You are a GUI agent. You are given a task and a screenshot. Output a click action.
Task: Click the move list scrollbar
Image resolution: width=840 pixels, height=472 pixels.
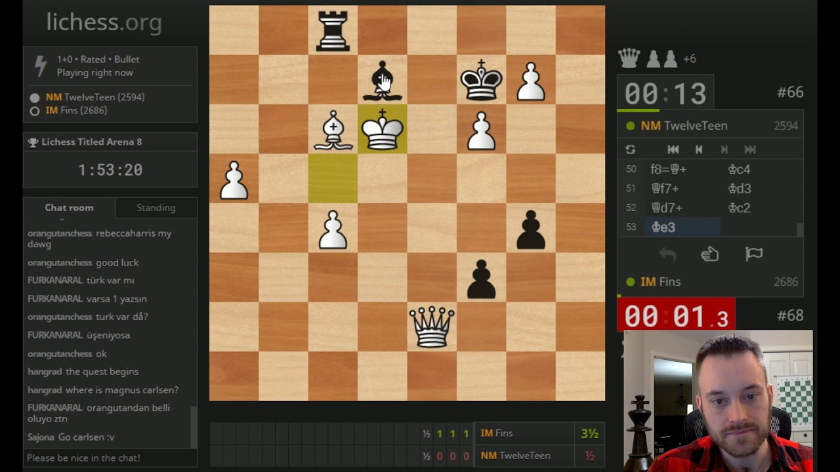coord(800,229)
